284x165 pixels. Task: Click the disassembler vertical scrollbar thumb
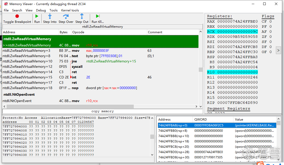pyautogui.click(x=201, y=70)
